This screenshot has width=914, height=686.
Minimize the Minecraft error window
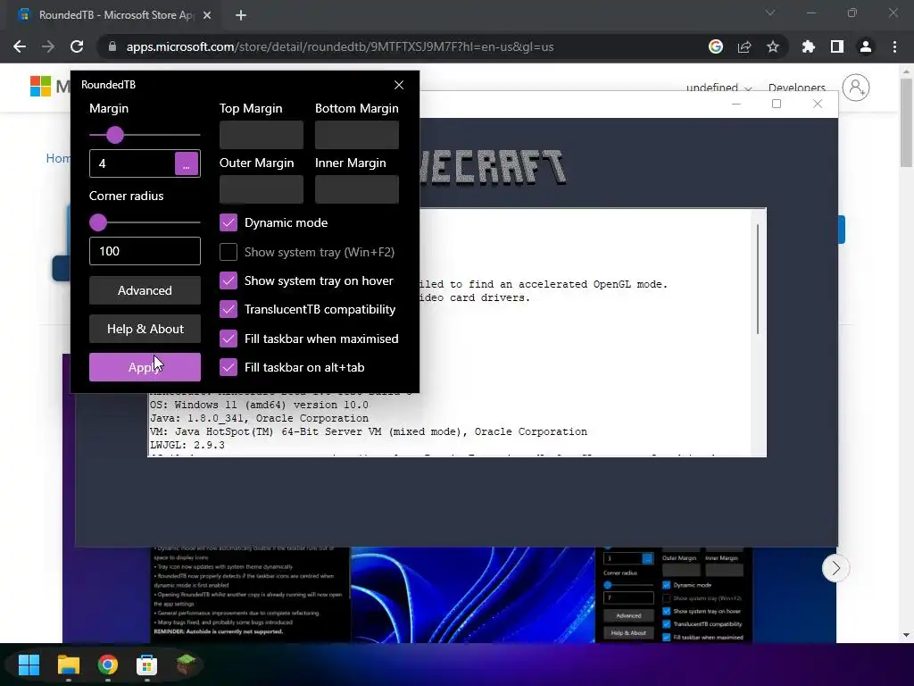coord(736,104)
